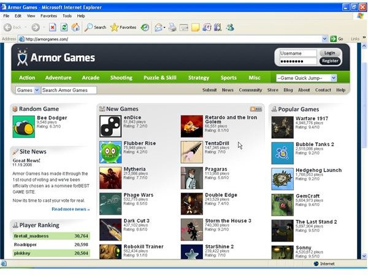The image size is (368, 276).
Task: Click the Community nav link
Action: pos(250,90)
